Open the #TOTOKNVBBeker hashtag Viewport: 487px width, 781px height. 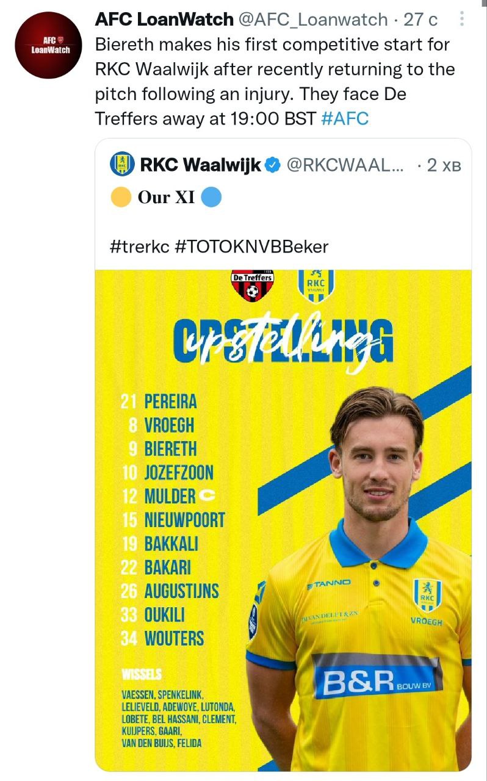251,247
